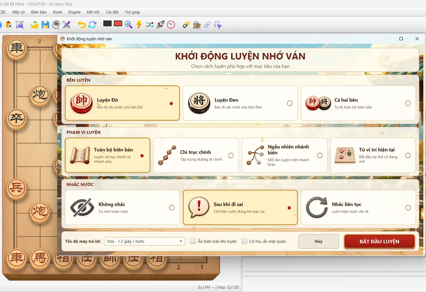426x292 pixels.
Task: Open the Engine menu
Action: click(x=74, y=12)
